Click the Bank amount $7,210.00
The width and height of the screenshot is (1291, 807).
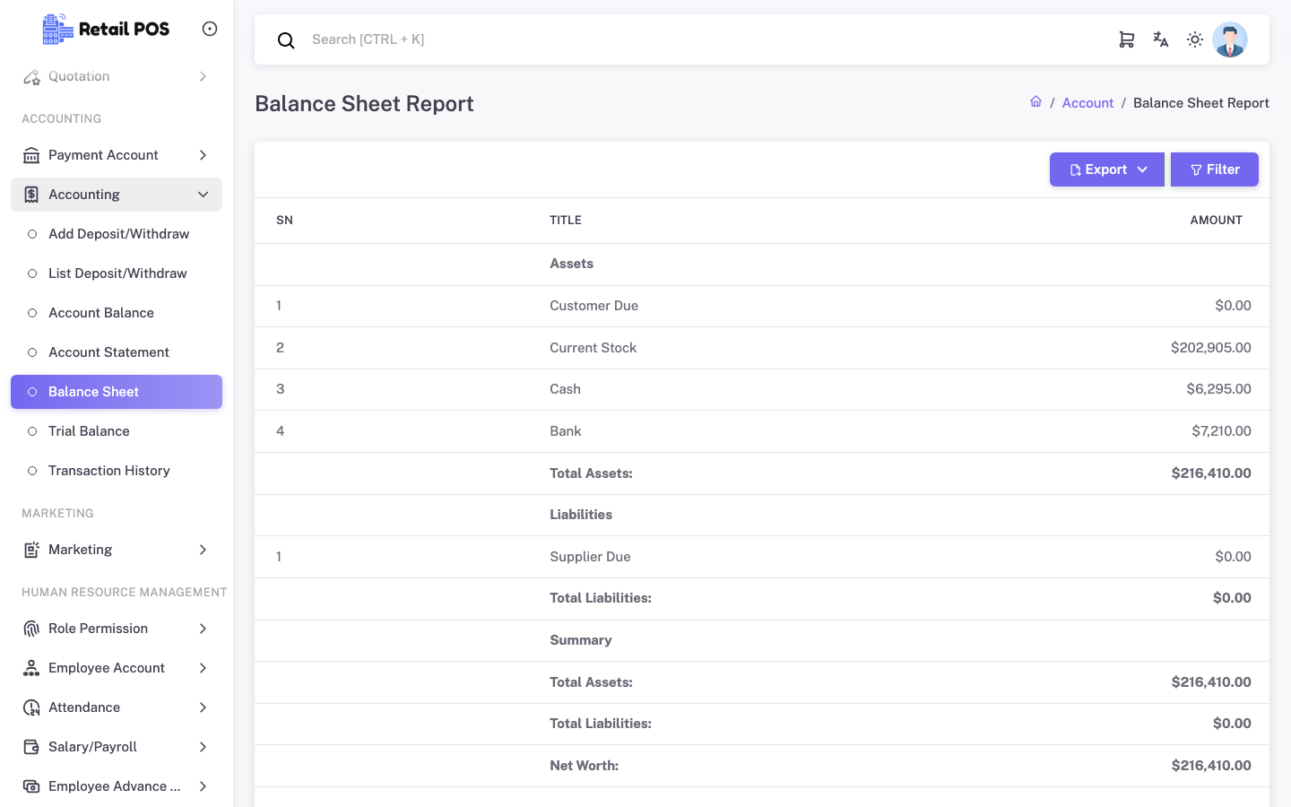(1221, 431)
